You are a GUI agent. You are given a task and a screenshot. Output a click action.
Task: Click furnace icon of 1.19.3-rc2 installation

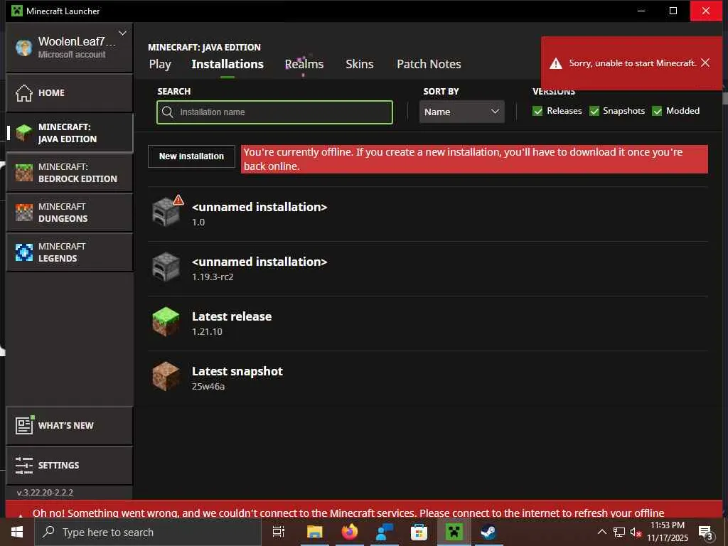166,267
